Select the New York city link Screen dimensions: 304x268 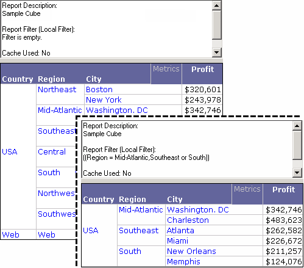click(104, 100)
